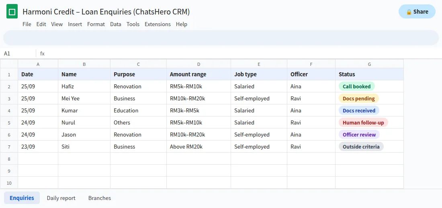This screenshot has height=208, width=442.
Task: Switch to the Enquiries sheet tab
Action: point(22,198)
